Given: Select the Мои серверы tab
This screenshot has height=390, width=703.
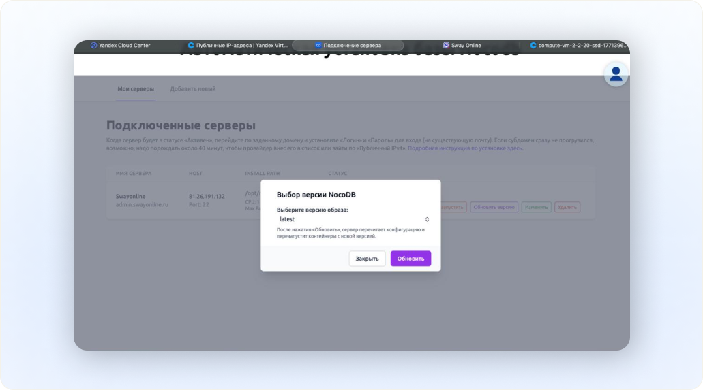Looking at the screenshot, I should (x=136, y=88).
